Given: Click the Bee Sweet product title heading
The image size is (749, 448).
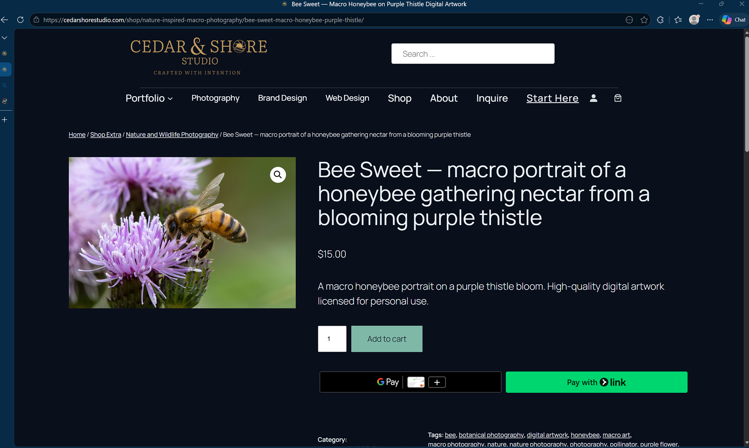Looking at the screenshot, I should (484, 194).
